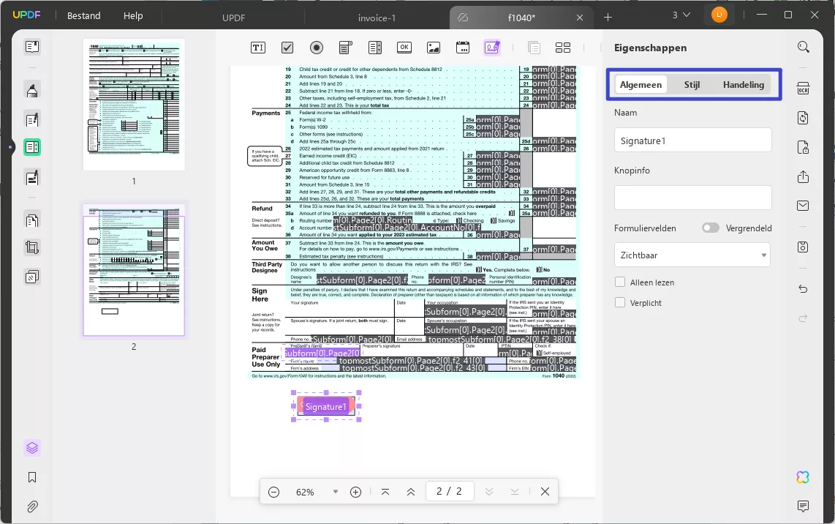
Task: Open the search magnifier in right sidebar
Action: 803,47
